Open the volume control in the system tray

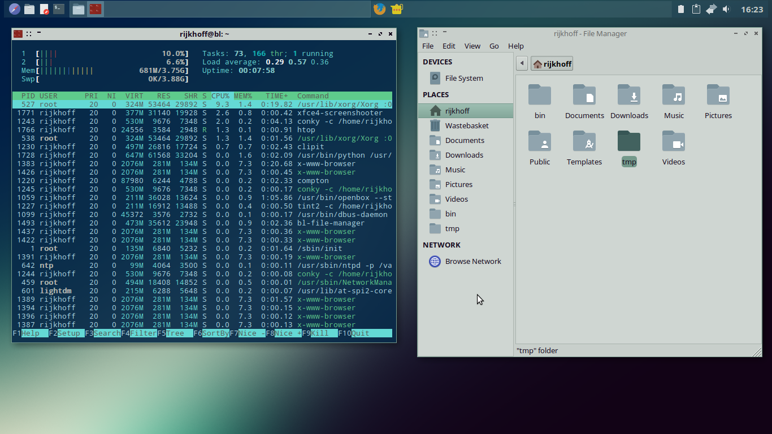tap(726, 9)
